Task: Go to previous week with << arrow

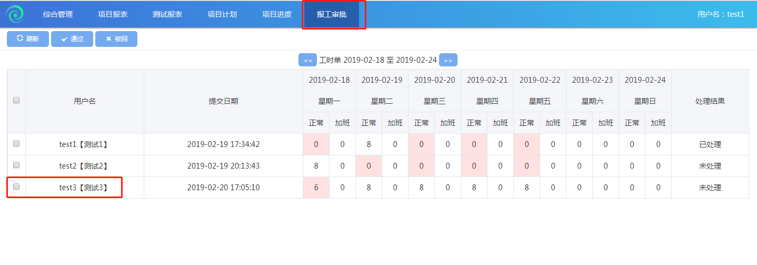Action: pyautogui.click(x=307, y=60)
